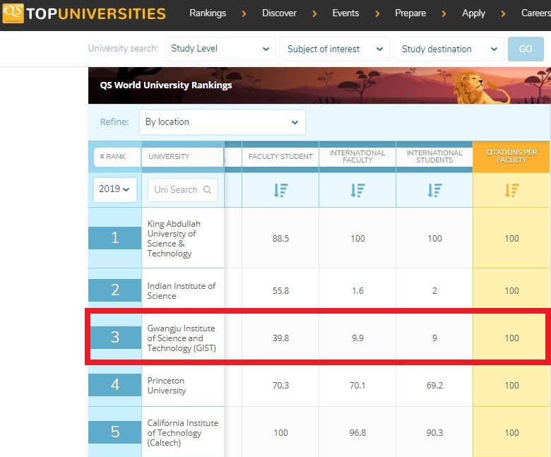
Task: Focus the Uni Search input field
Action: point(176,190)
